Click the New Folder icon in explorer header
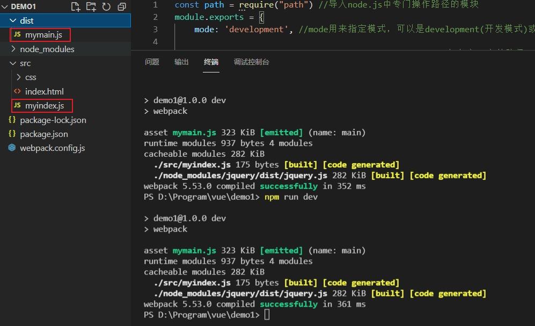Screen dimensions: 535x326 (x=91, y=6)
